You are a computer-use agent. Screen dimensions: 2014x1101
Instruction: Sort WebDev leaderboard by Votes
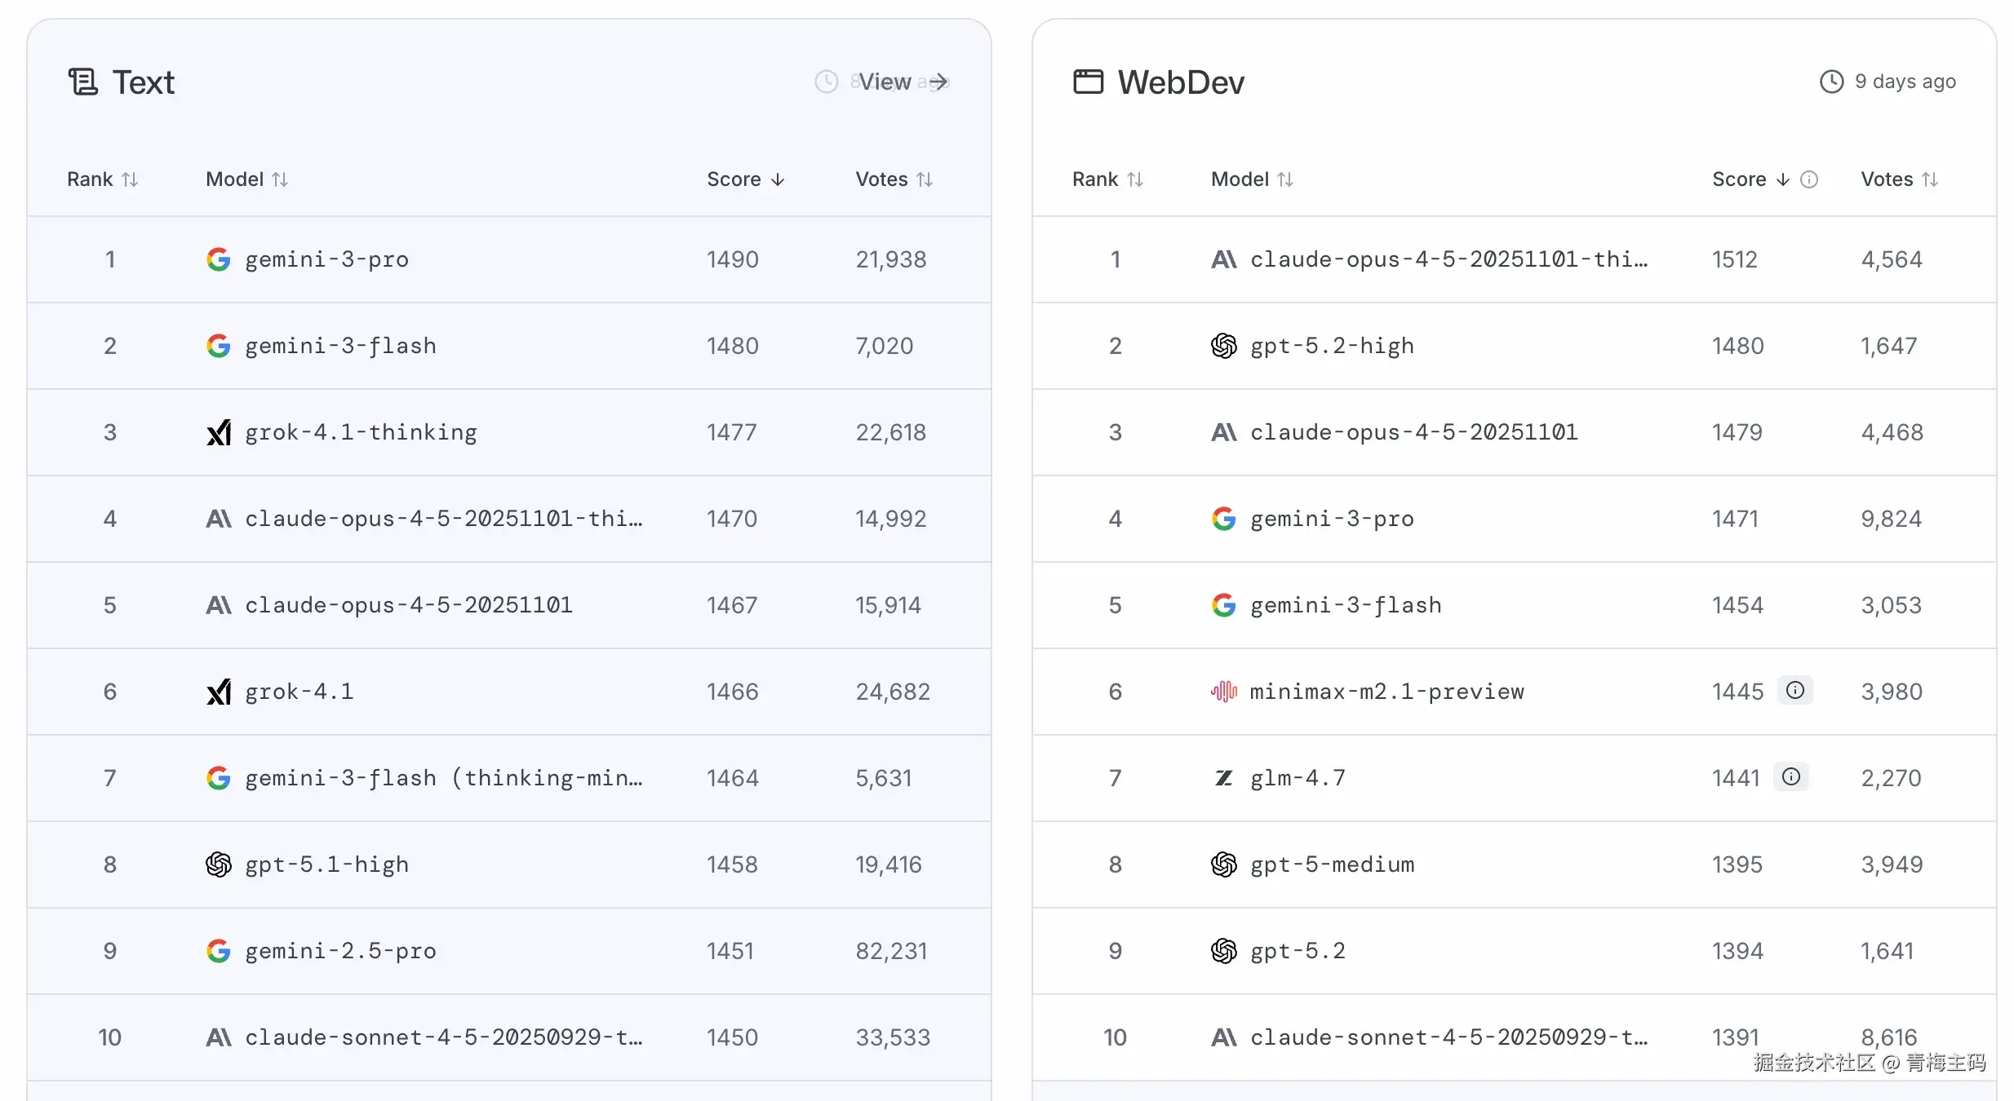pyautogui.click(x=1899, y=179)
